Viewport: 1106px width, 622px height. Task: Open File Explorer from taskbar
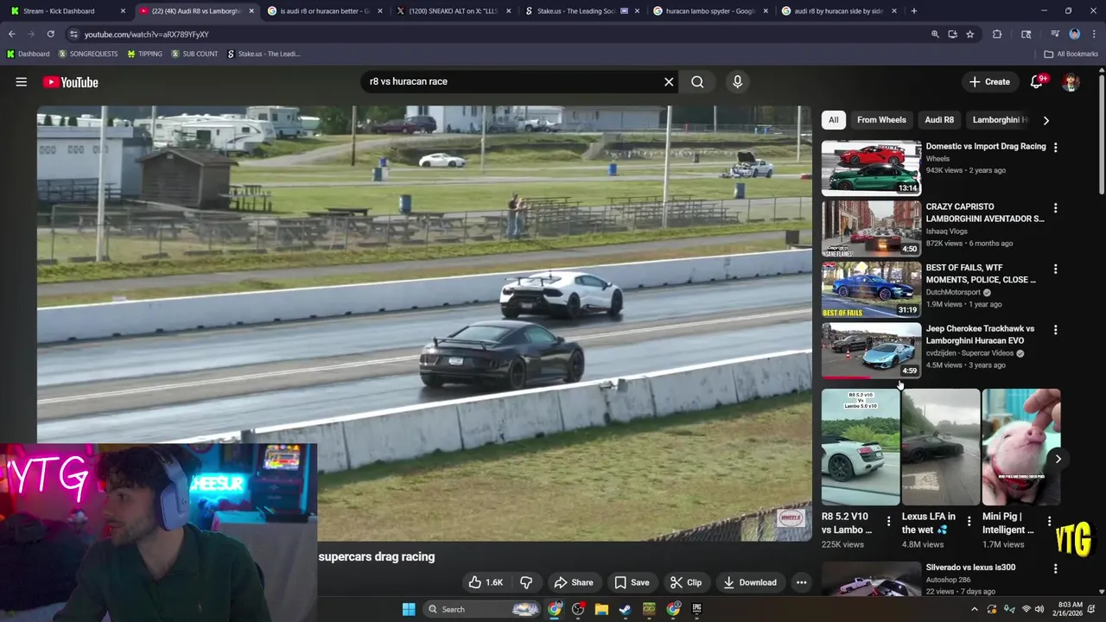[x=601, y=609]
